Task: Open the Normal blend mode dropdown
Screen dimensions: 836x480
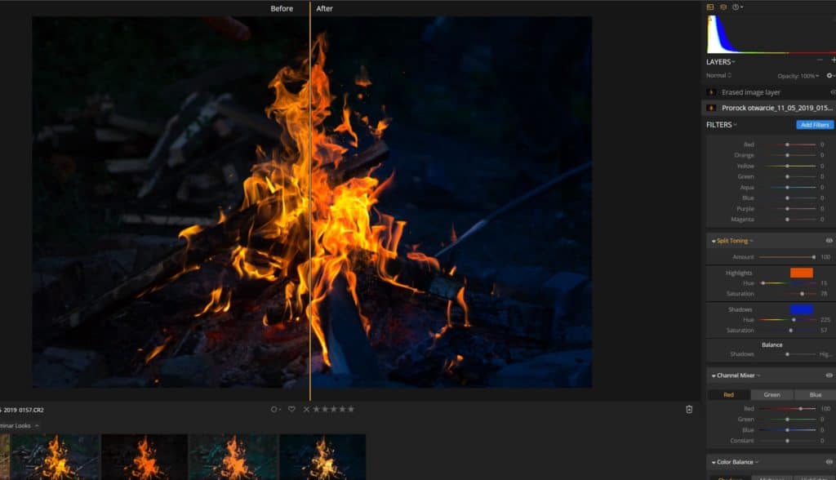Action: point(718,76)
